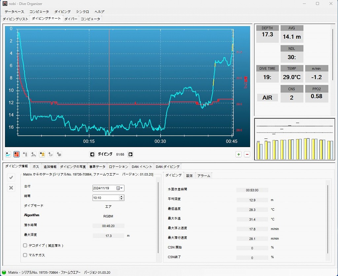Tick the マルチガス checkbox
The height and width of the screenshot is (276, 338).
pyautogui.click(x=25, y=255)
